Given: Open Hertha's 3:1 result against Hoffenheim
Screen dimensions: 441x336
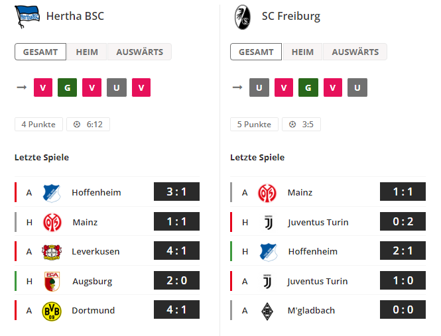Looking at the screenshot, I should (x=176, y=192).
